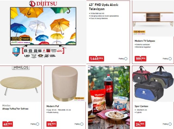Click the 2-year warranty shield badge

[16, 52]
